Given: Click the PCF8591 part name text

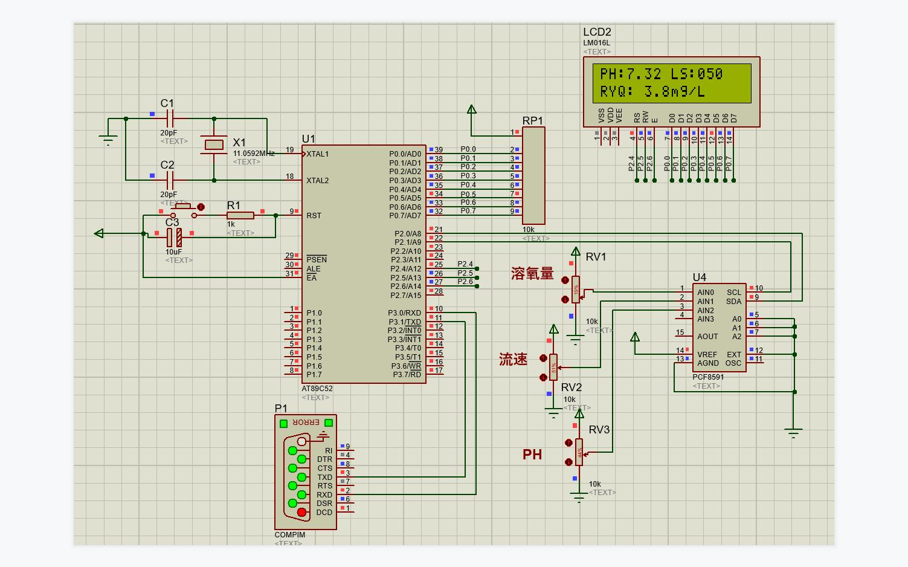Looking at the screenshot, I should (708, 377).
